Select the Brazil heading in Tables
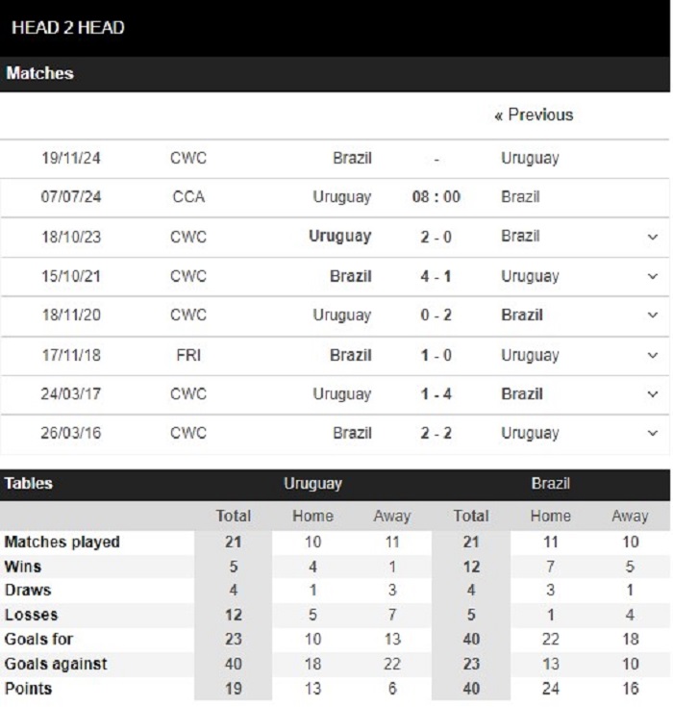The width and height of the screenshot is (673, 707). coord(550,483)
